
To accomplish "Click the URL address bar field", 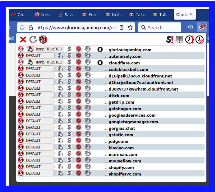I will click(x=76, y=28).
